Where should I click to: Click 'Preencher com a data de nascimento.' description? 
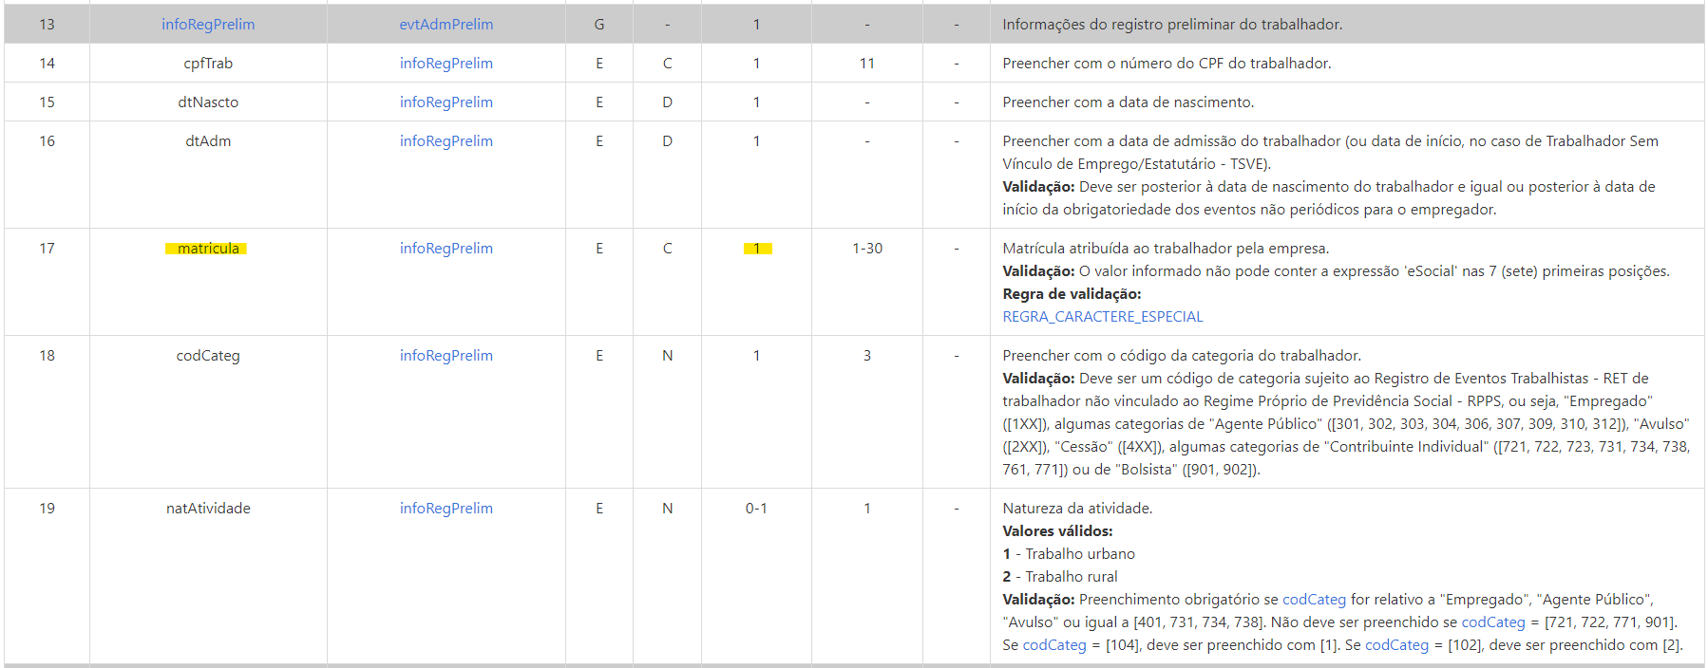click(1129, 102)
